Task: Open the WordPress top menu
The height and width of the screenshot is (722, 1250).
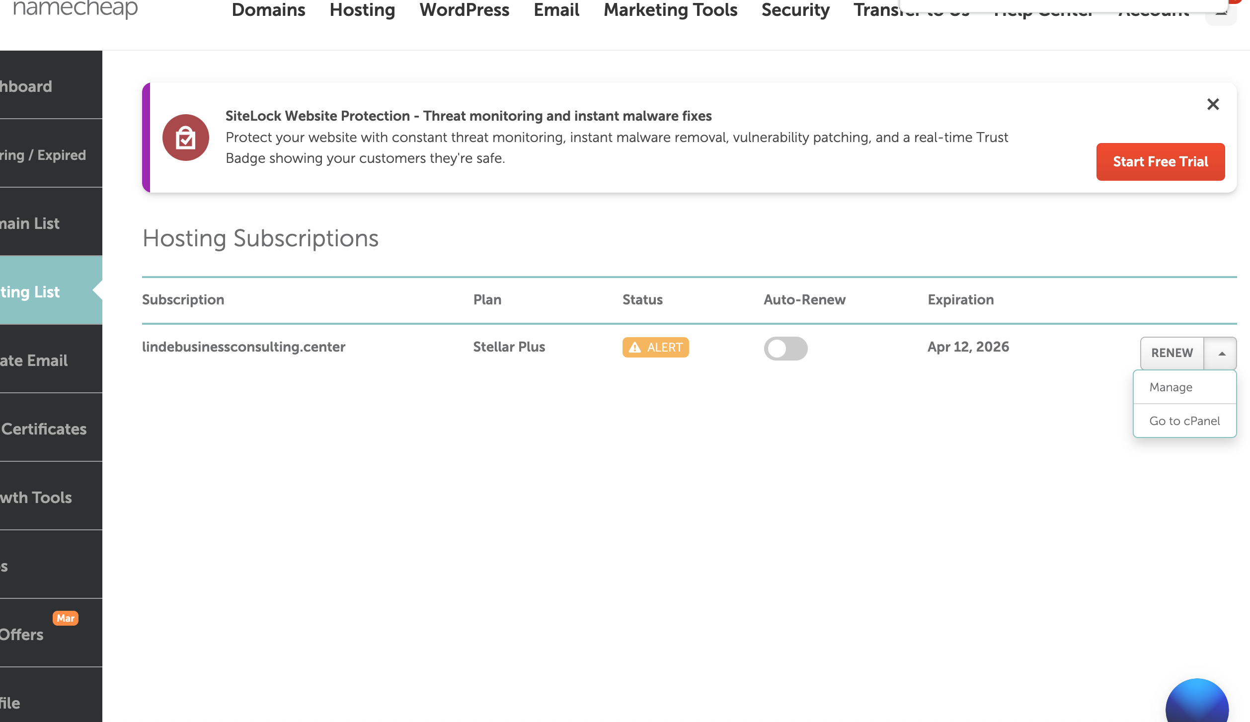Action: coord(465,10)
